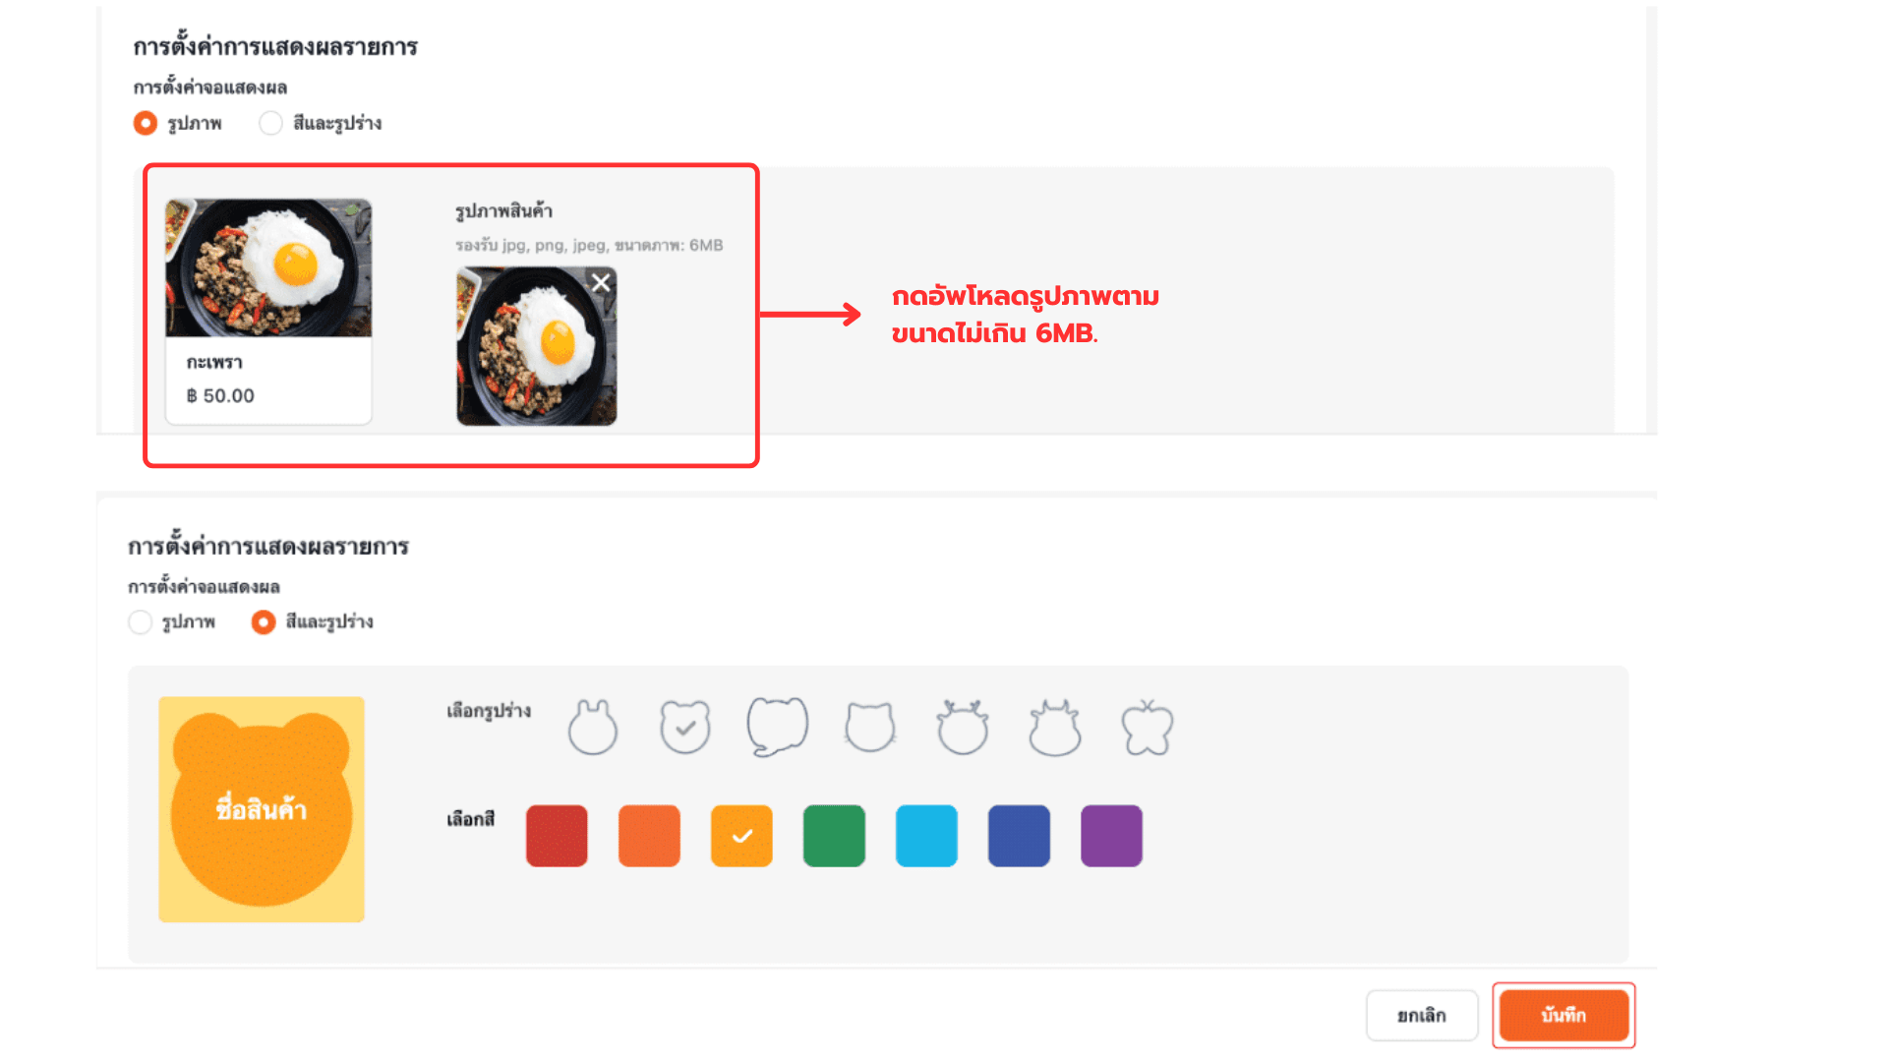Click the orange บันทึก save button
This screenshot has height=1062, width=1888.
pyautogui.click(x=1563, y=1016)
